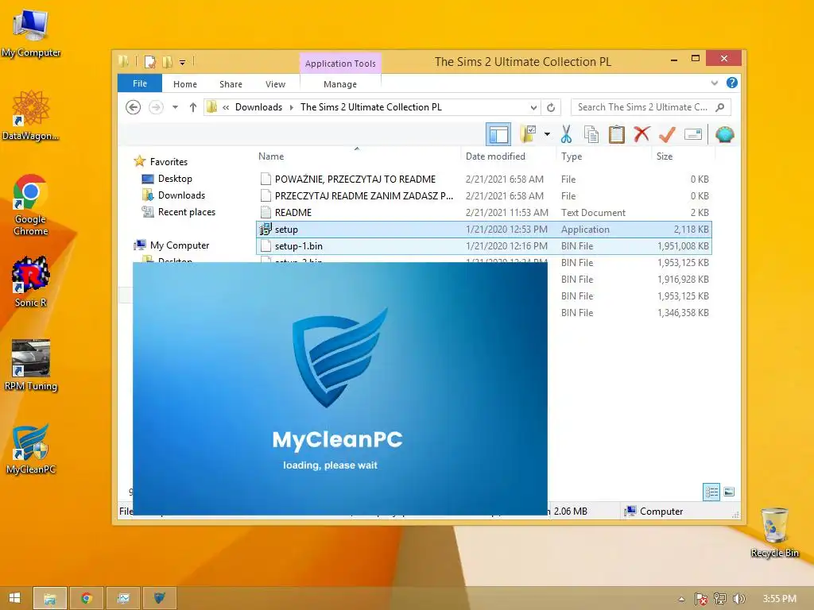This screenshot has height=610, width=814.
Task: Click the Forward navigation arrow
Action: [157, 107]
